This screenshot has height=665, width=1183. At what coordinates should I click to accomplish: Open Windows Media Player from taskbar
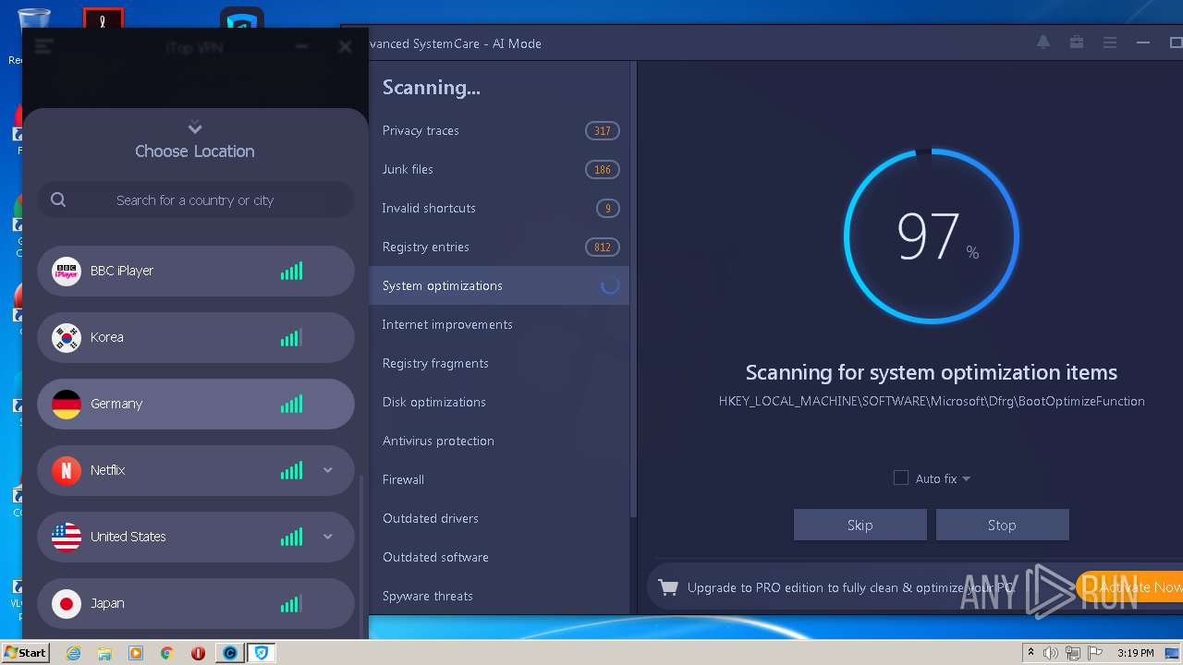[136, 653]
